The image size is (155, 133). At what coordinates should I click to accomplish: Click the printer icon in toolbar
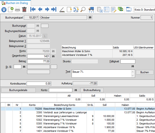click(17, 10)
